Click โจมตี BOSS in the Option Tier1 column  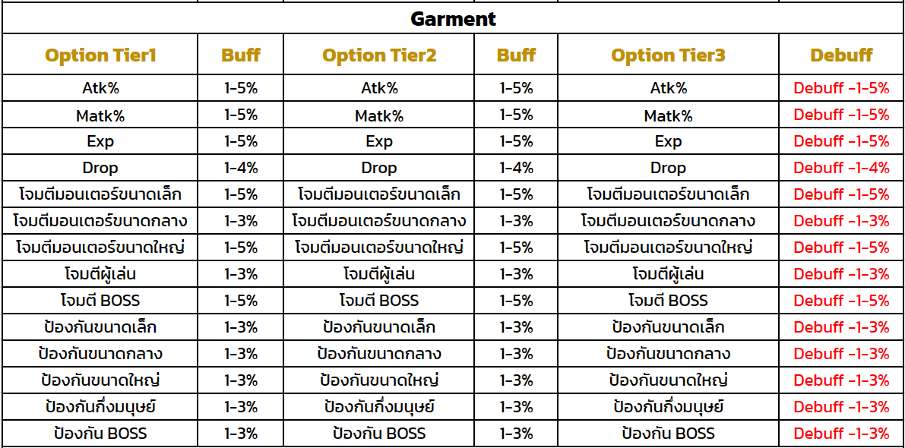100,301
